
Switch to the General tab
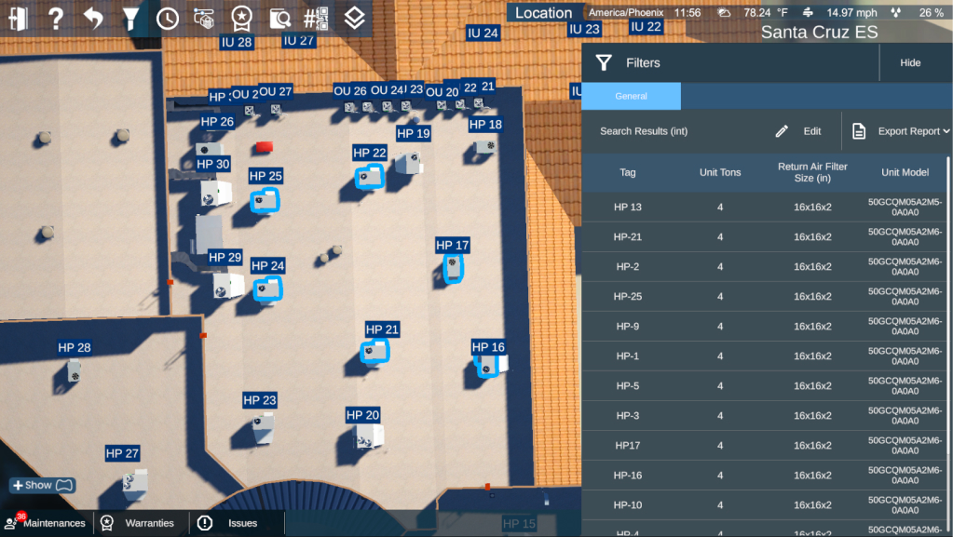tap(631, 96)
